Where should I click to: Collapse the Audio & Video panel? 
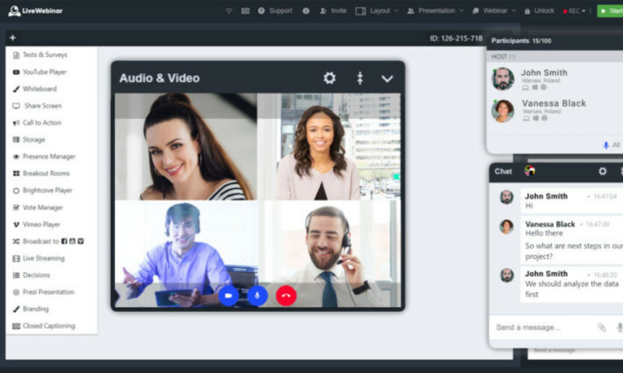point(387,79)
